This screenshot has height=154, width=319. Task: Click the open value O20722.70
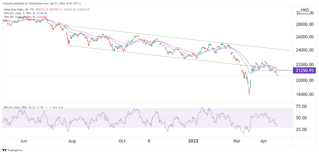pos(43,9)
